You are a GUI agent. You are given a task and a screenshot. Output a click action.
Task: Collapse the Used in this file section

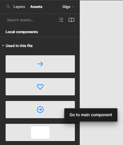coord(3,46)
